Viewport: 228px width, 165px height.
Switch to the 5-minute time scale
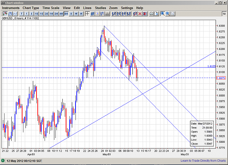[x=31, y=14]
